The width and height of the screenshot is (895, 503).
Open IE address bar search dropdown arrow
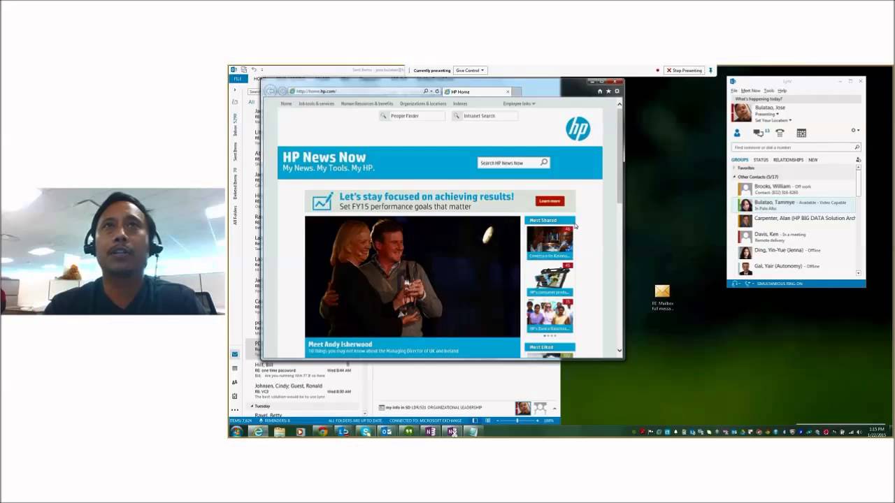[431, 92]
